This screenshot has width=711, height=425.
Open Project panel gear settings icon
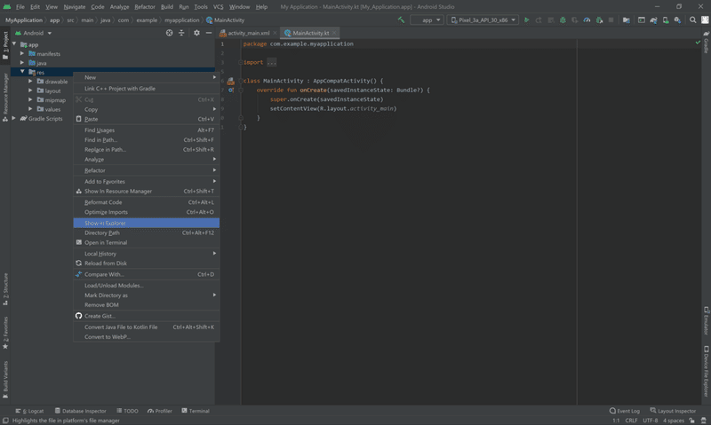[196, 33]
